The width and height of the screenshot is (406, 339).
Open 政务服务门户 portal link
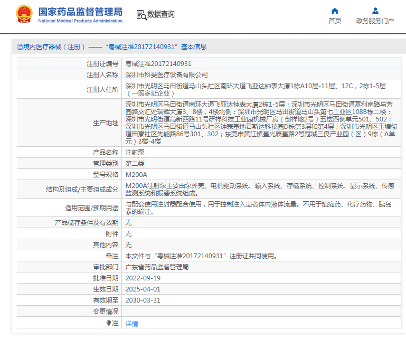coord(375,21)
